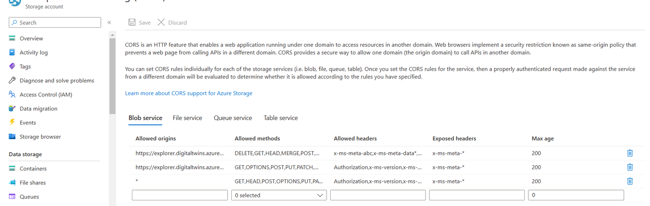650x206 pixels.
Task: Open Activity log in the sidebar
Action: click(x=33, y=53)
